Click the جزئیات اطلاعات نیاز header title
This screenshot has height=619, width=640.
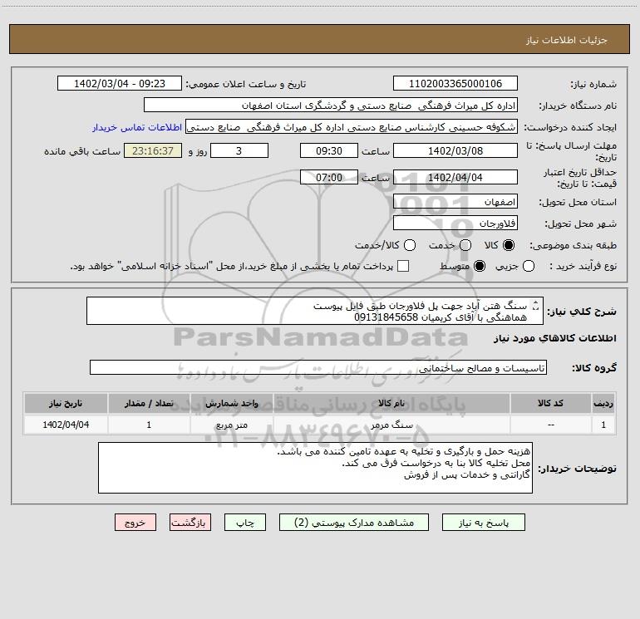click(x=566, y=40)
